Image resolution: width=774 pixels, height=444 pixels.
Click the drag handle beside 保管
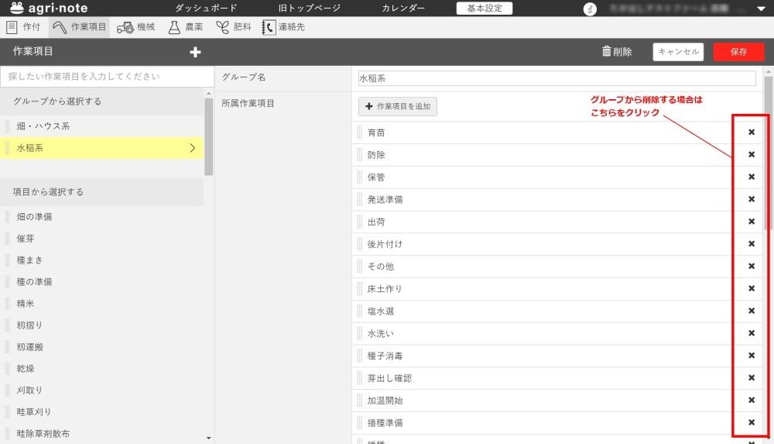coord(360,177)
